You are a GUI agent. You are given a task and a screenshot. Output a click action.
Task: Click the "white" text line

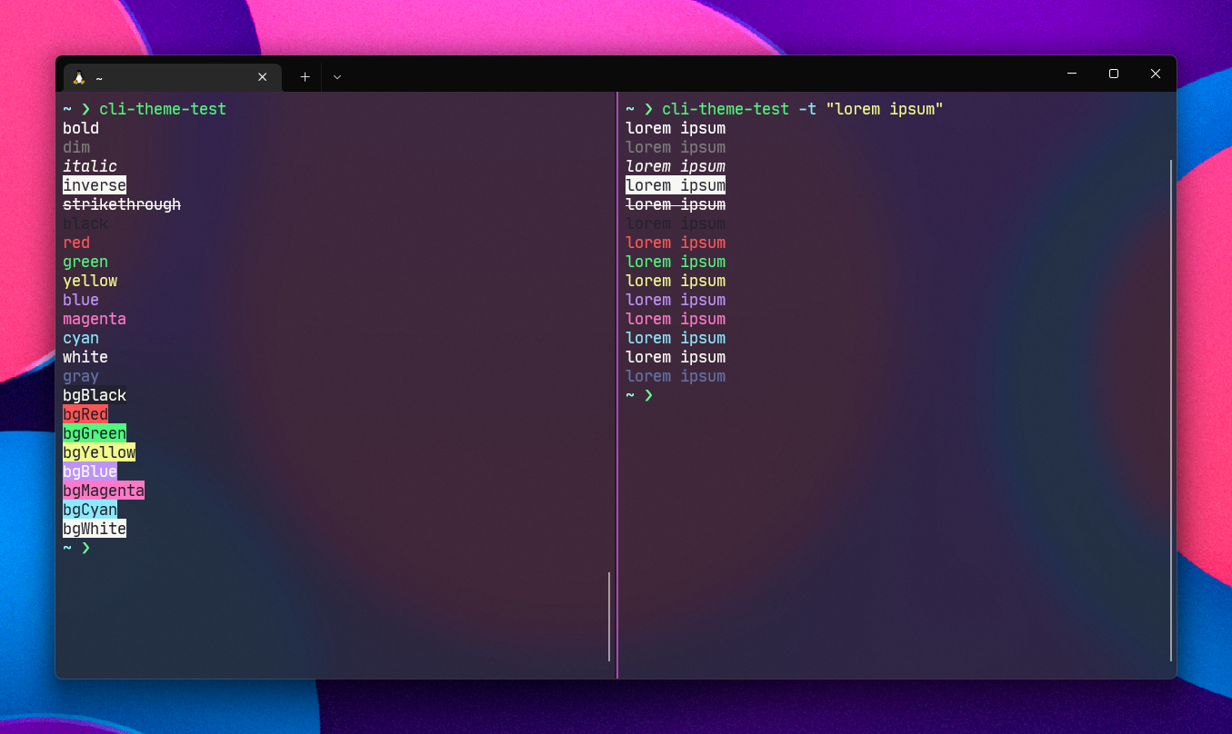pos(85,357)
